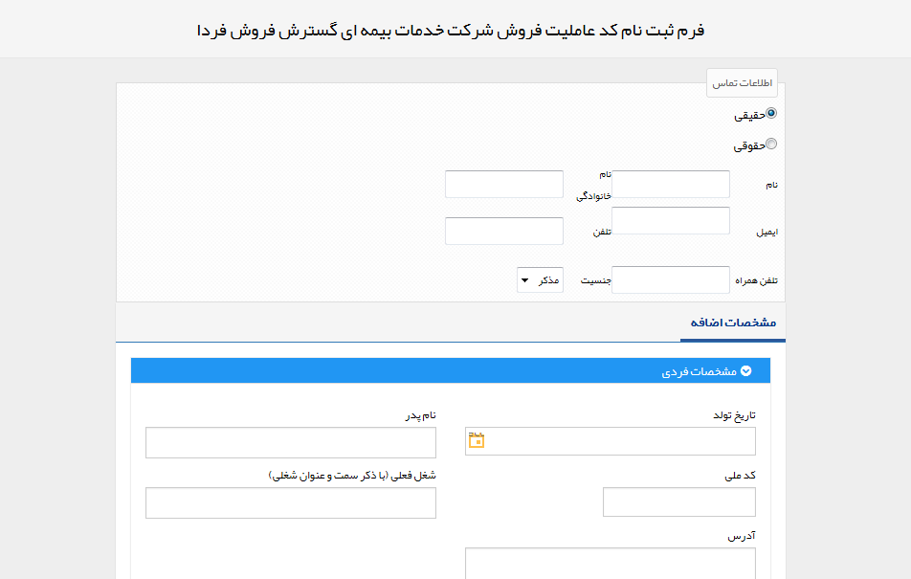Focus the تلفن همراه input field
Image resolution: width=911 pixels, height=579 pixels.
click(671, 279)
